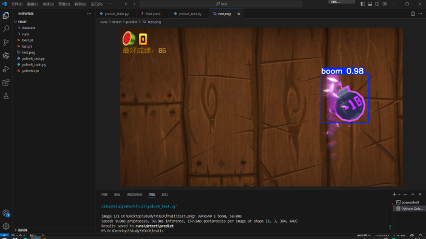This screenshot has height=239, width=426.
Task: Open the 编辑(E) menu
Action: coord(32,4)
